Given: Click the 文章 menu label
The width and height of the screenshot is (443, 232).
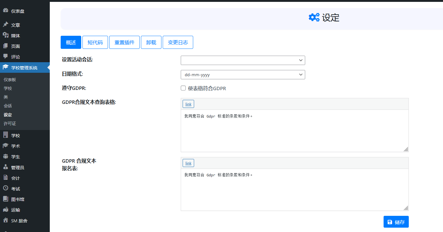Looking at the screenshot, I should [x=16, y=25].
